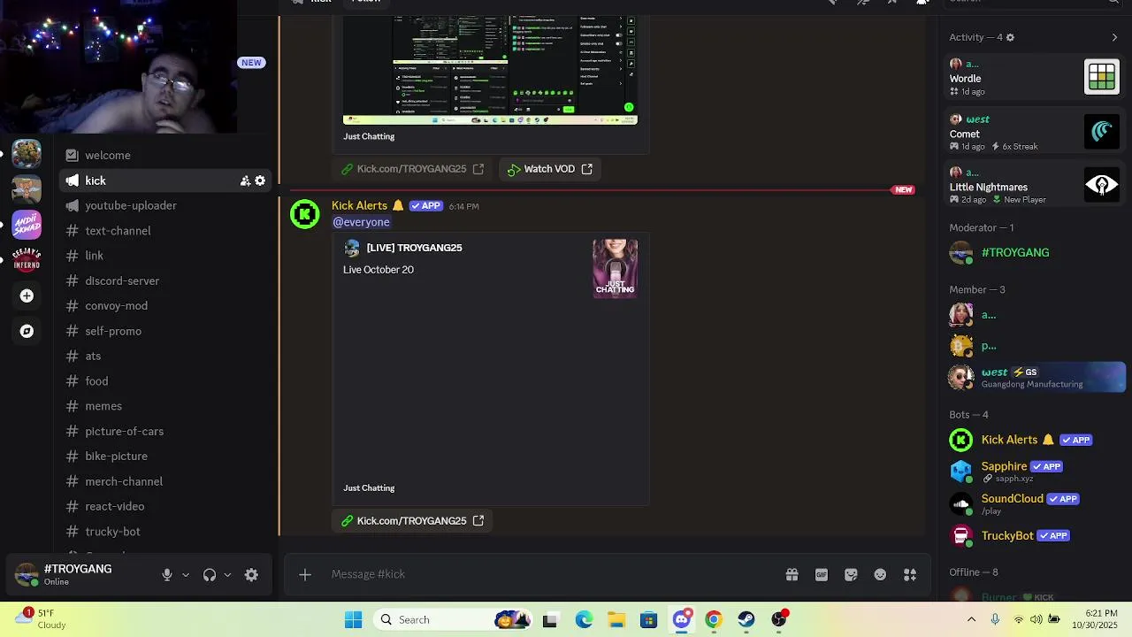Open the GIF picker

[x=822, y=575]
